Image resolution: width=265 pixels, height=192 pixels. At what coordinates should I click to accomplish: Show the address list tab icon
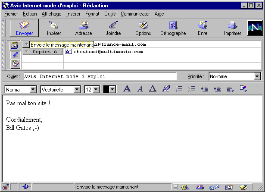[x=15, y=45]
